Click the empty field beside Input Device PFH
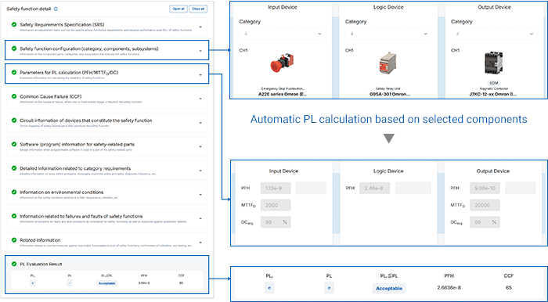Viewport: 548px width, 302px height. (311, 188)
